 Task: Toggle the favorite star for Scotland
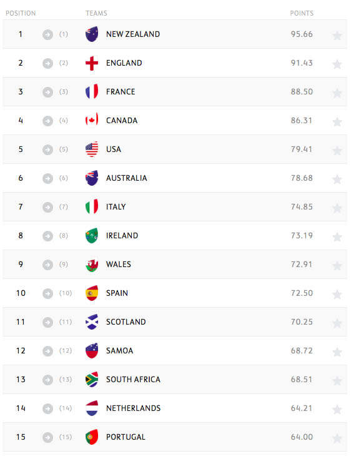(337, 323)
